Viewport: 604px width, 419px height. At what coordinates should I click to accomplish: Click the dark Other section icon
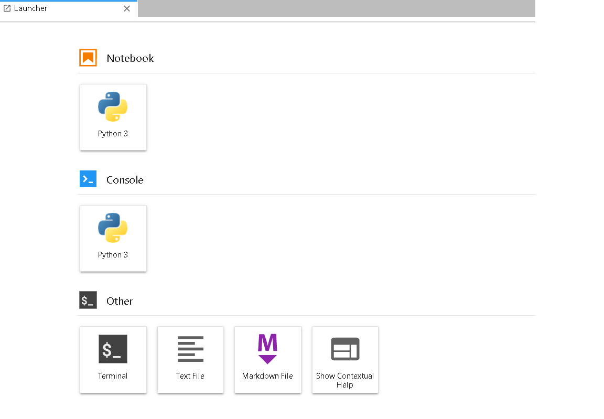pyautogui.click(x=88, y=300)
